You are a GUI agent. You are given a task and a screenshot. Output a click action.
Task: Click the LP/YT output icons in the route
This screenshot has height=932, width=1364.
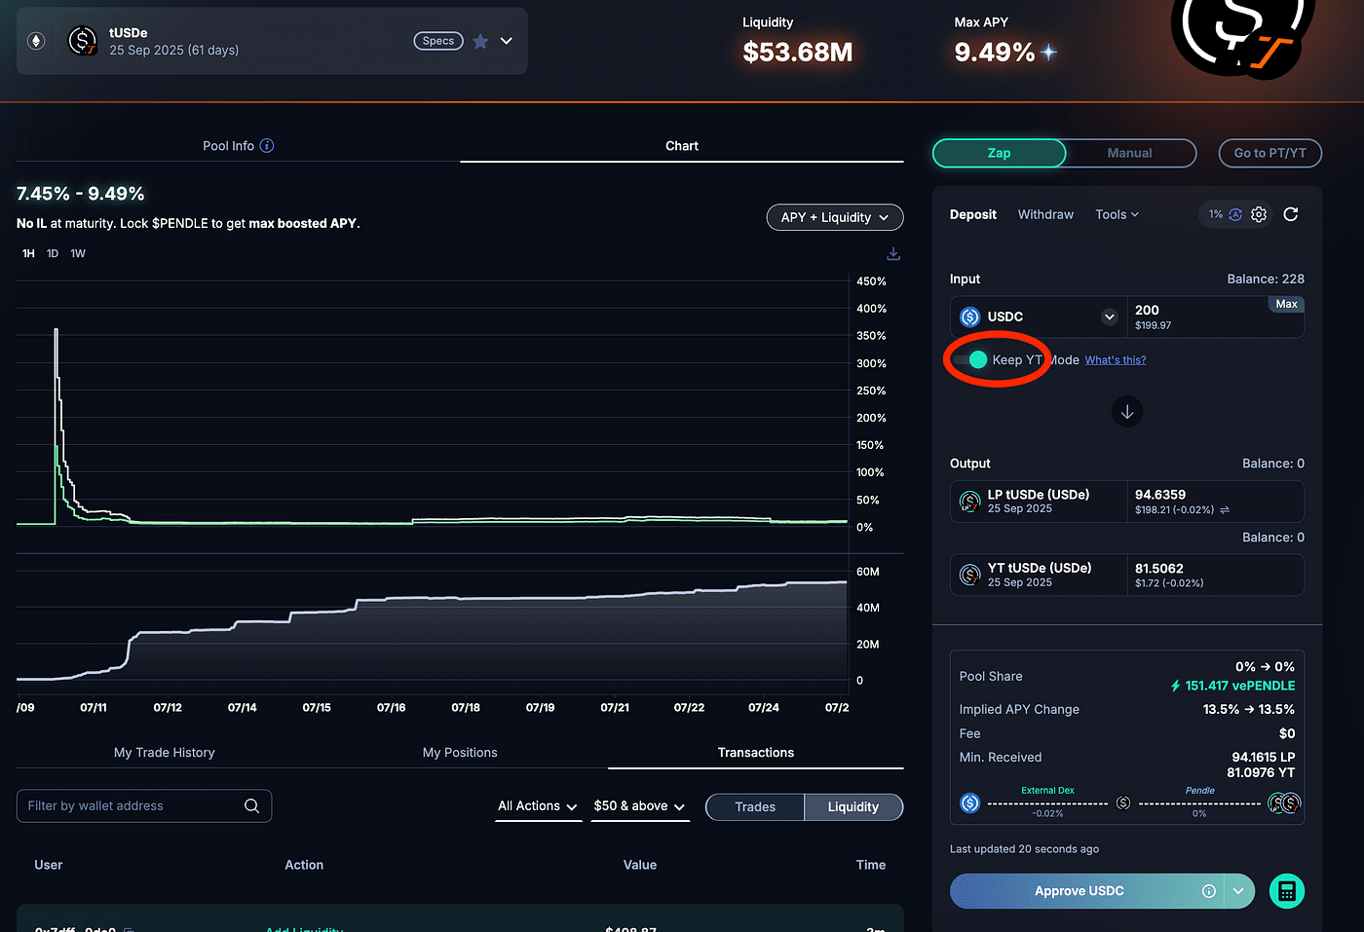point(1284,802)
